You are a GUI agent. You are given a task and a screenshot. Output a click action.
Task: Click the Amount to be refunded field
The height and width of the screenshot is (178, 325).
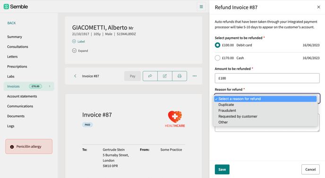coord(267,78)
